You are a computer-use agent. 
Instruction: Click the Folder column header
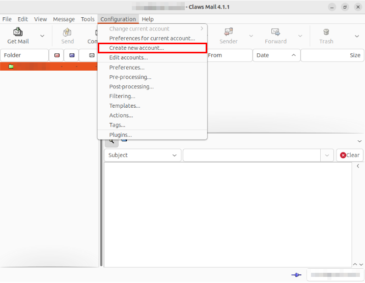pyautogui.click(x=24, y=55)
